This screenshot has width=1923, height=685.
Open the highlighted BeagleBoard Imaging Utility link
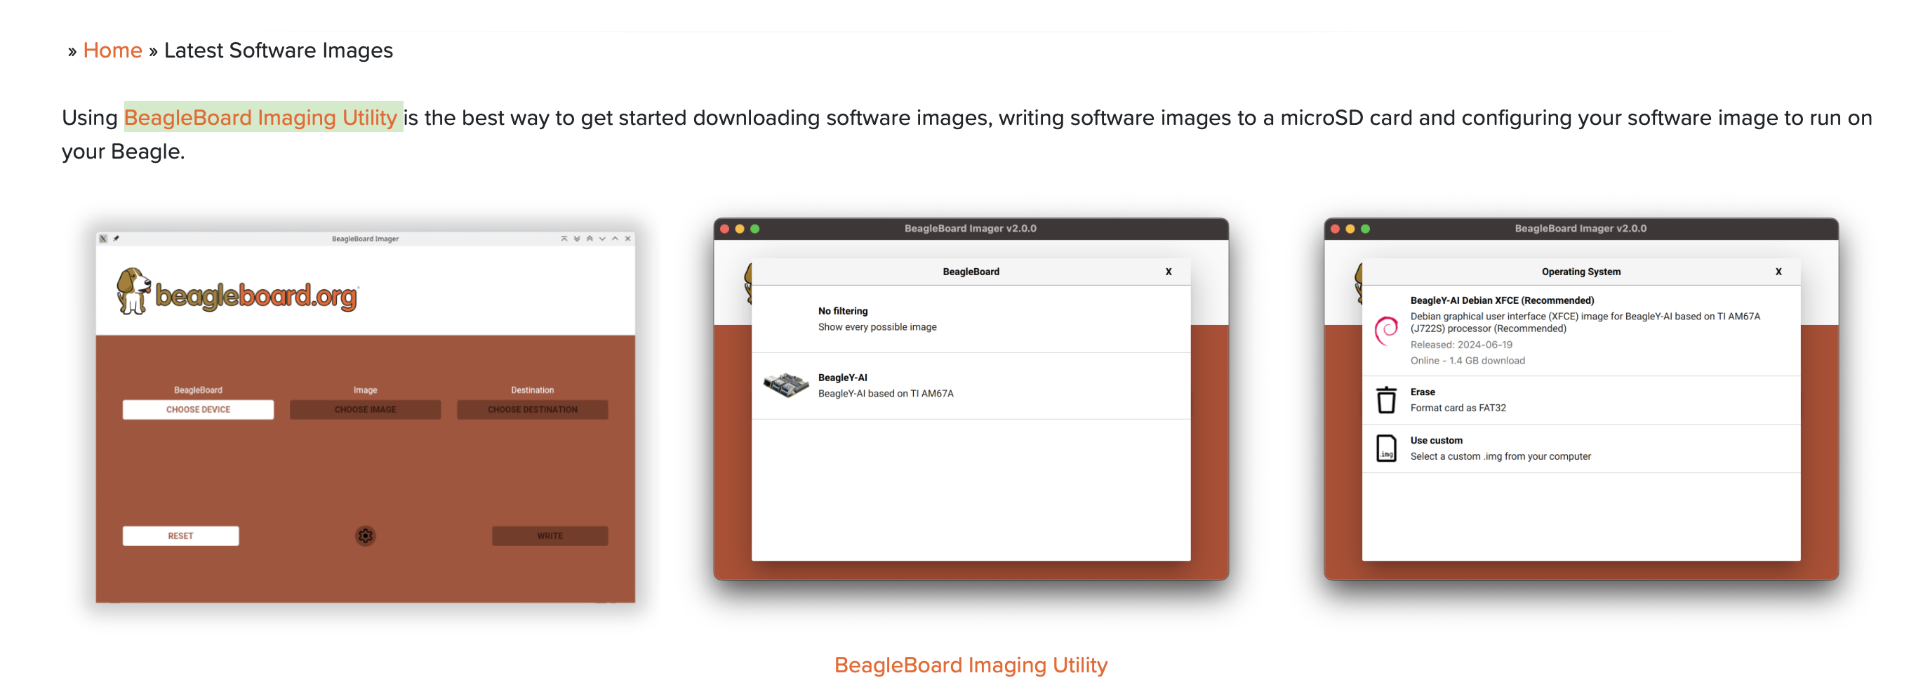[260, 117]
